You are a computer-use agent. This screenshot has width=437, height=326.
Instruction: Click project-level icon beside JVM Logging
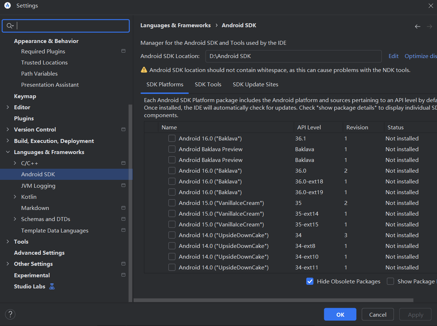[123, 186]
